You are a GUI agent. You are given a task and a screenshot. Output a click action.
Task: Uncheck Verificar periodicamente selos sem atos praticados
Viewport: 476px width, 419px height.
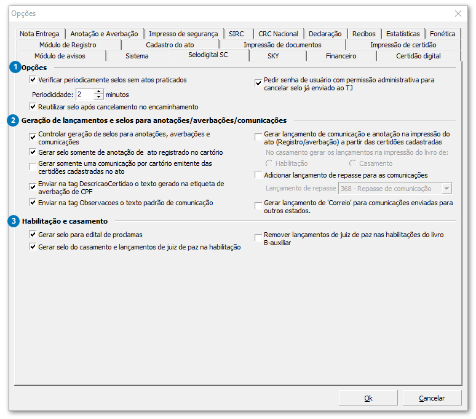(33, 80)
